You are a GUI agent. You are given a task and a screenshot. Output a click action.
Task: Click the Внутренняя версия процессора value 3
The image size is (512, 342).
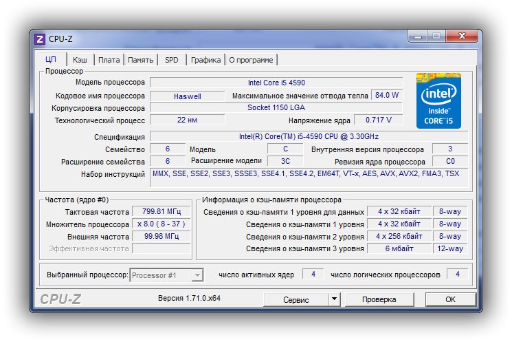(x=450, y=149)
